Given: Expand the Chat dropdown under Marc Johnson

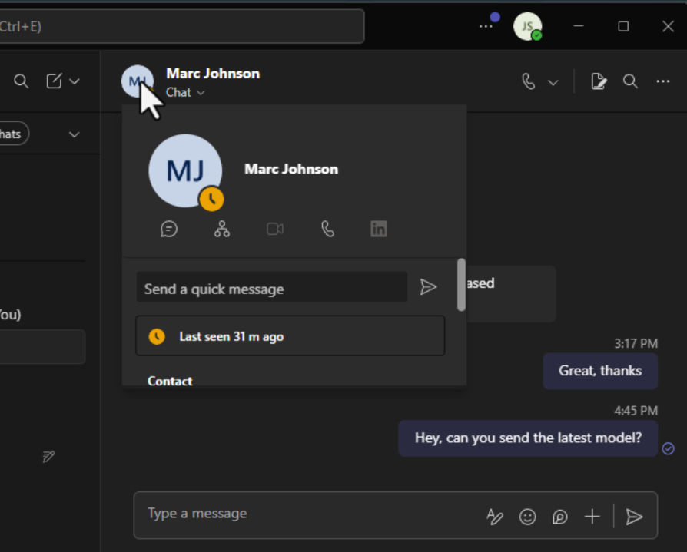Looking at the screenshot, I should (x=199, y=92).
